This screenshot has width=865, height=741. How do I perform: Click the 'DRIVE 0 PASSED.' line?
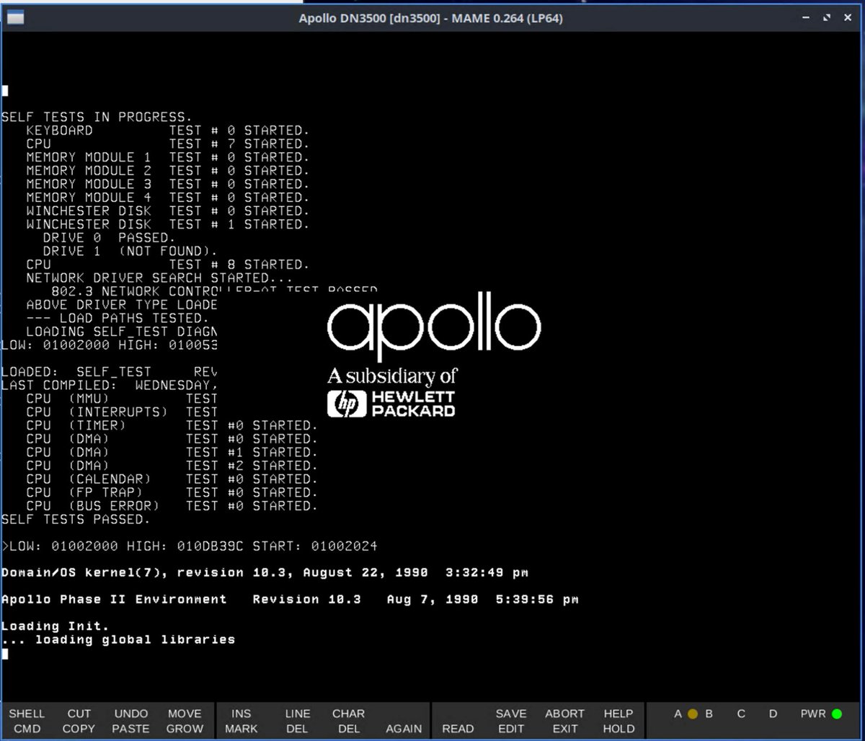[x=109, y=237]
